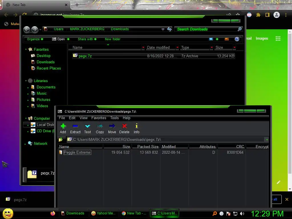Toggle the preview pane icon in Explorer
292x219 pixels.
227,39
